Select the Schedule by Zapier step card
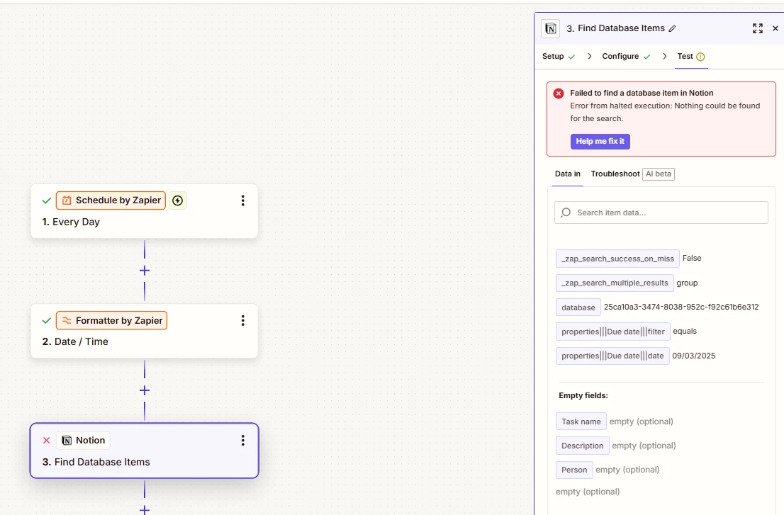 [145, 211]
